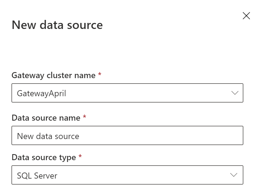Dismiss the panel using the close icon
The height and width of the screenshot is (187, 253).
pos(246,16)
